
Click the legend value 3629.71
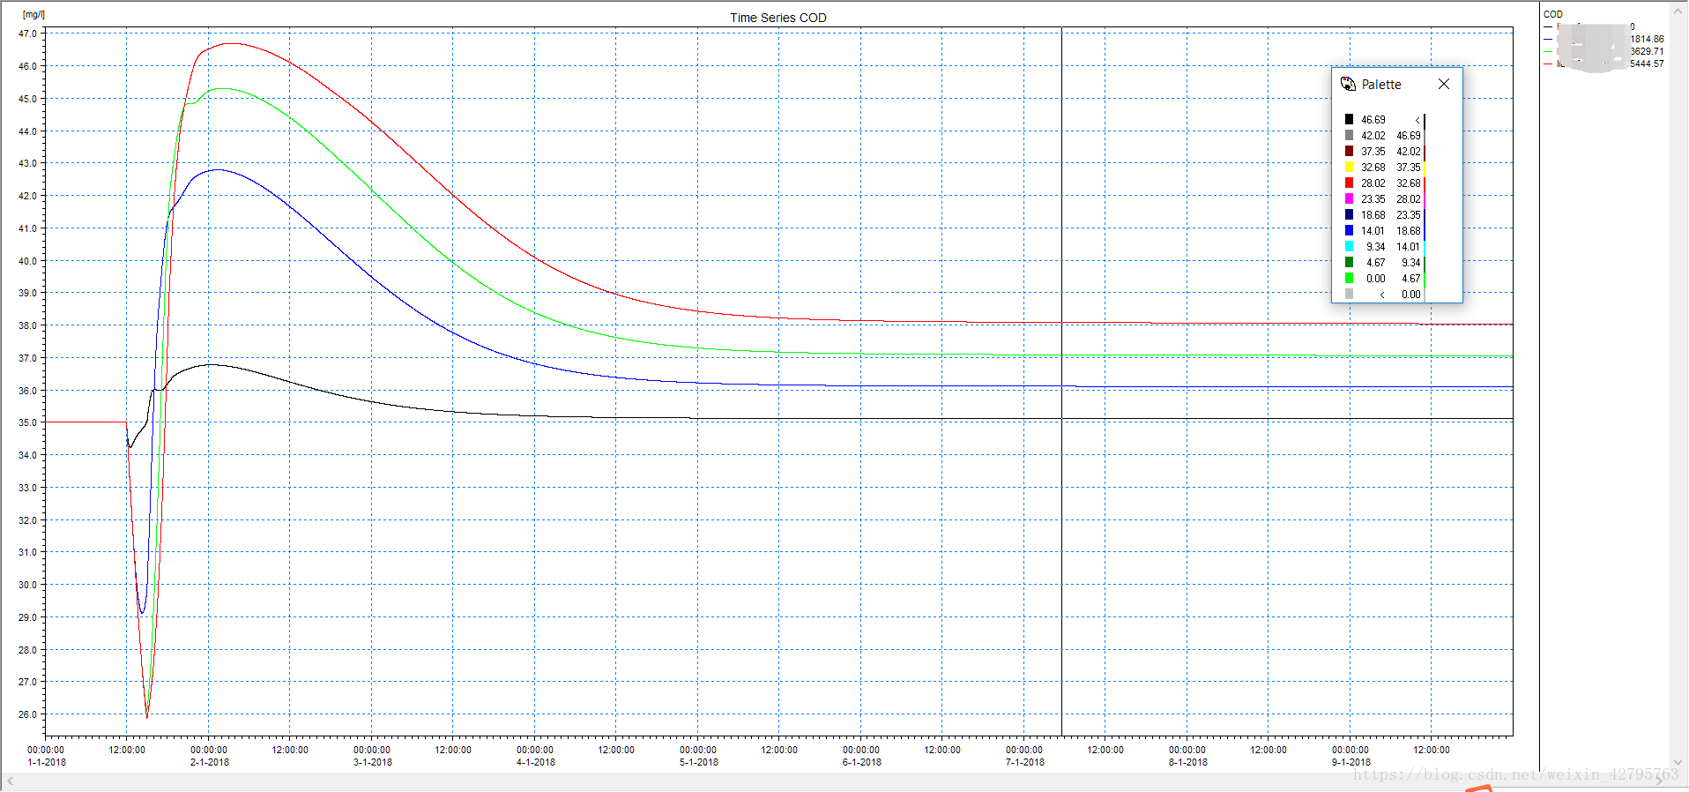pyautogui.click(x=1647, y=51)
